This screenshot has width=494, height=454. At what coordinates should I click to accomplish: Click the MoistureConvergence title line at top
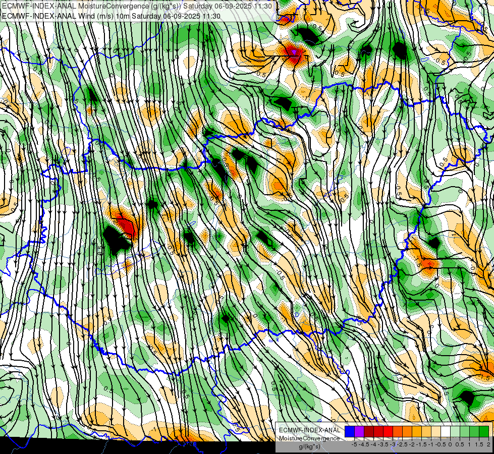coord(137,6)
